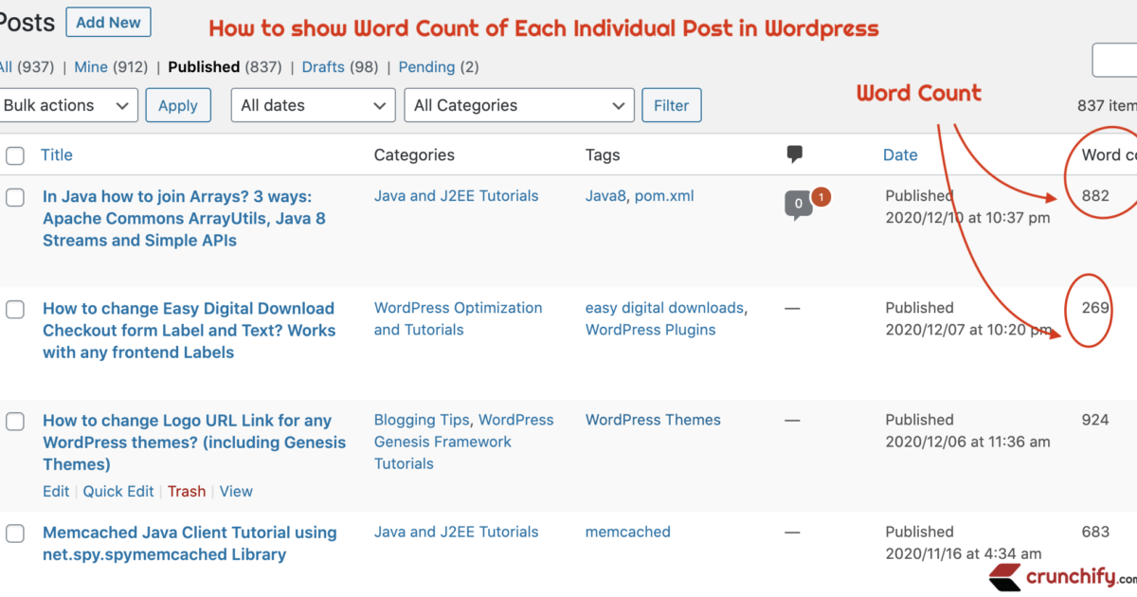1137x597 pixels.
Task: Click the 924 word count value
Action: (x=1095, y=420)
